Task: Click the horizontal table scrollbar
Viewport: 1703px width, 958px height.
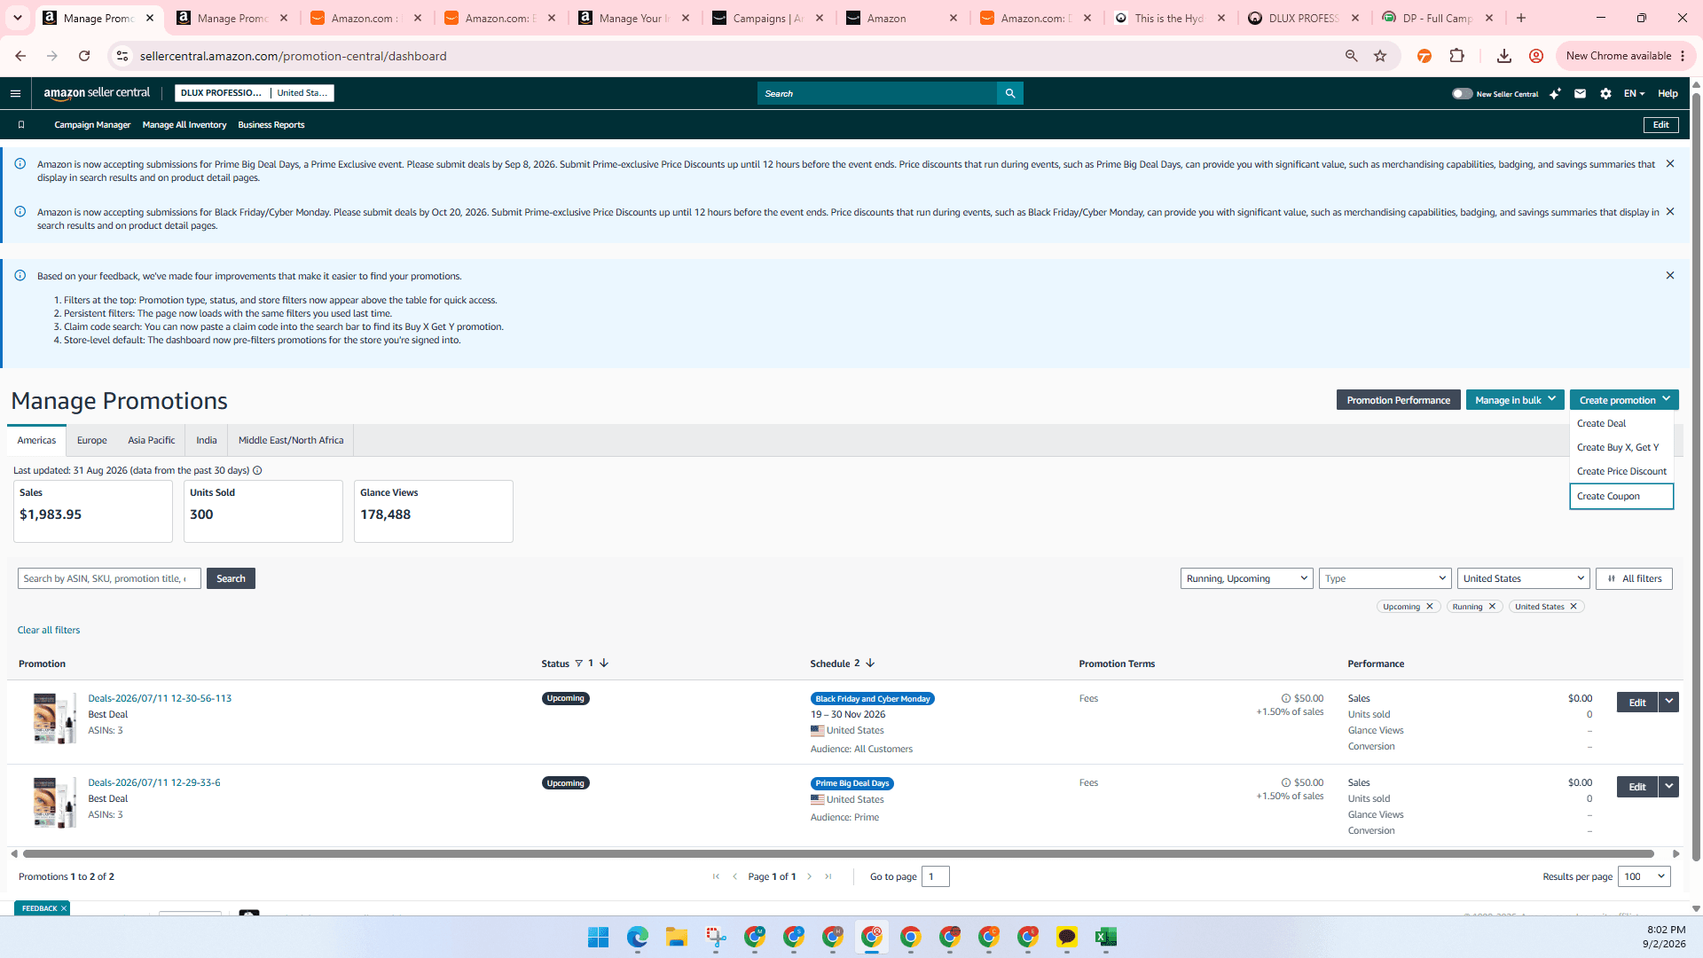Action: tap(838, 854)
